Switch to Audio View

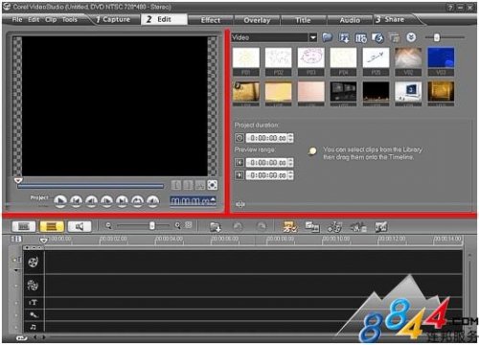point(80,226)
